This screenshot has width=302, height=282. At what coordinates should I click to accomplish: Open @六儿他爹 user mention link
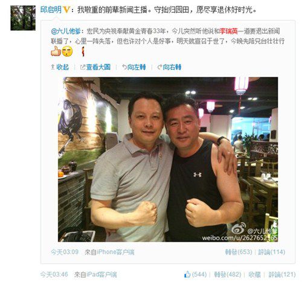66,31
